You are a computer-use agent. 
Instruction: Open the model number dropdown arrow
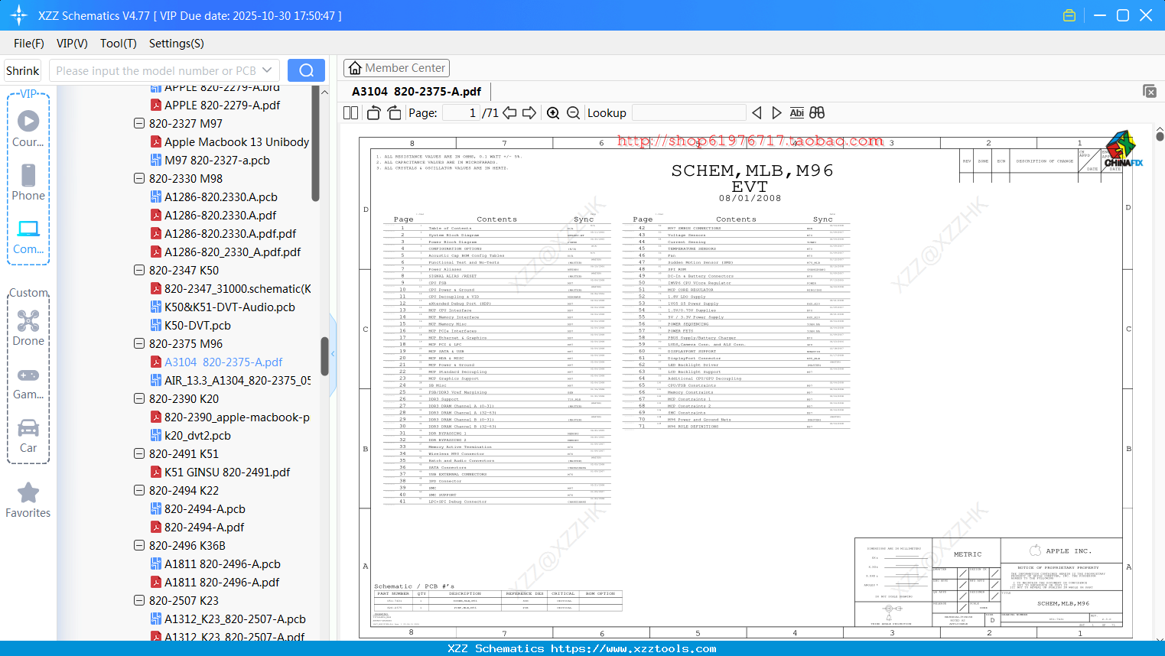267,70
